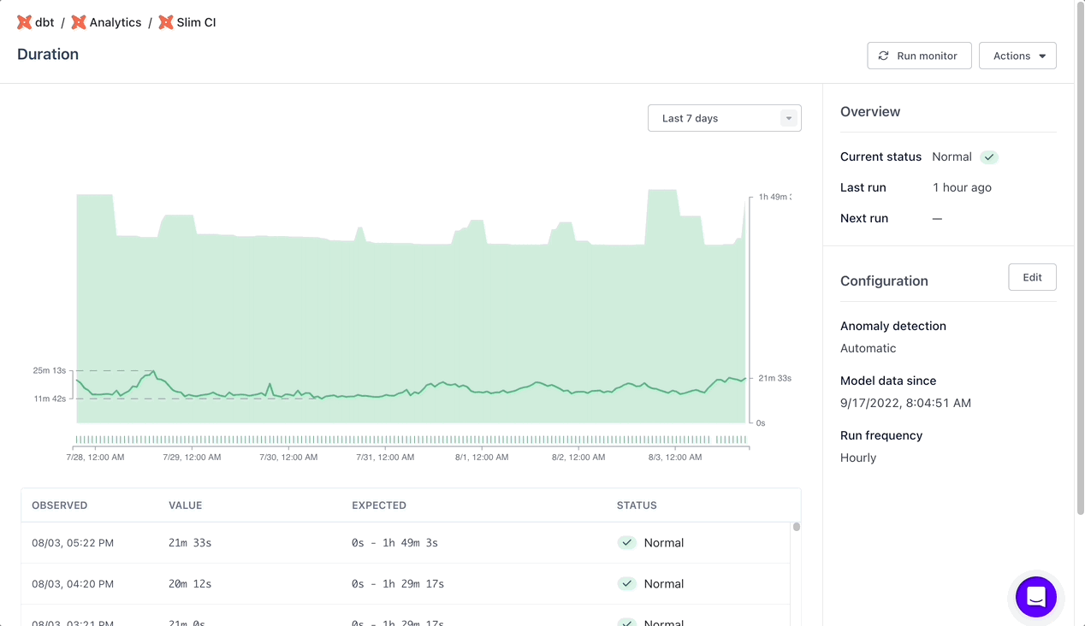
Task: Click the check icon for 05:22 PM row
Action: coord(627,543)
